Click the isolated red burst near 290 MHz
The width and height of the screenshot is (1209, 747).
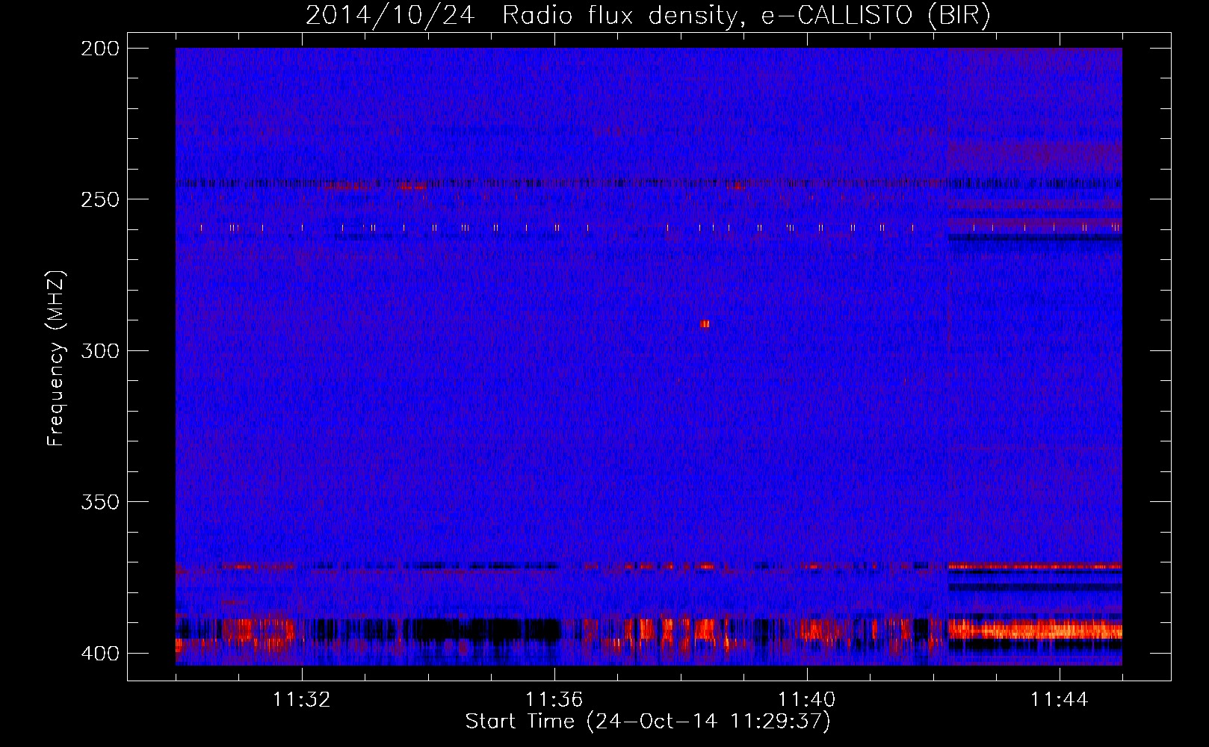(705, 324)
